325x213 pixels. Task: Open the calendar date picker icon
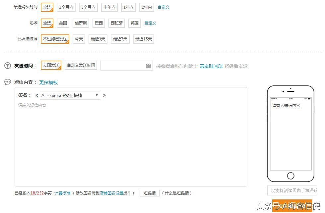tap(149, 66)
